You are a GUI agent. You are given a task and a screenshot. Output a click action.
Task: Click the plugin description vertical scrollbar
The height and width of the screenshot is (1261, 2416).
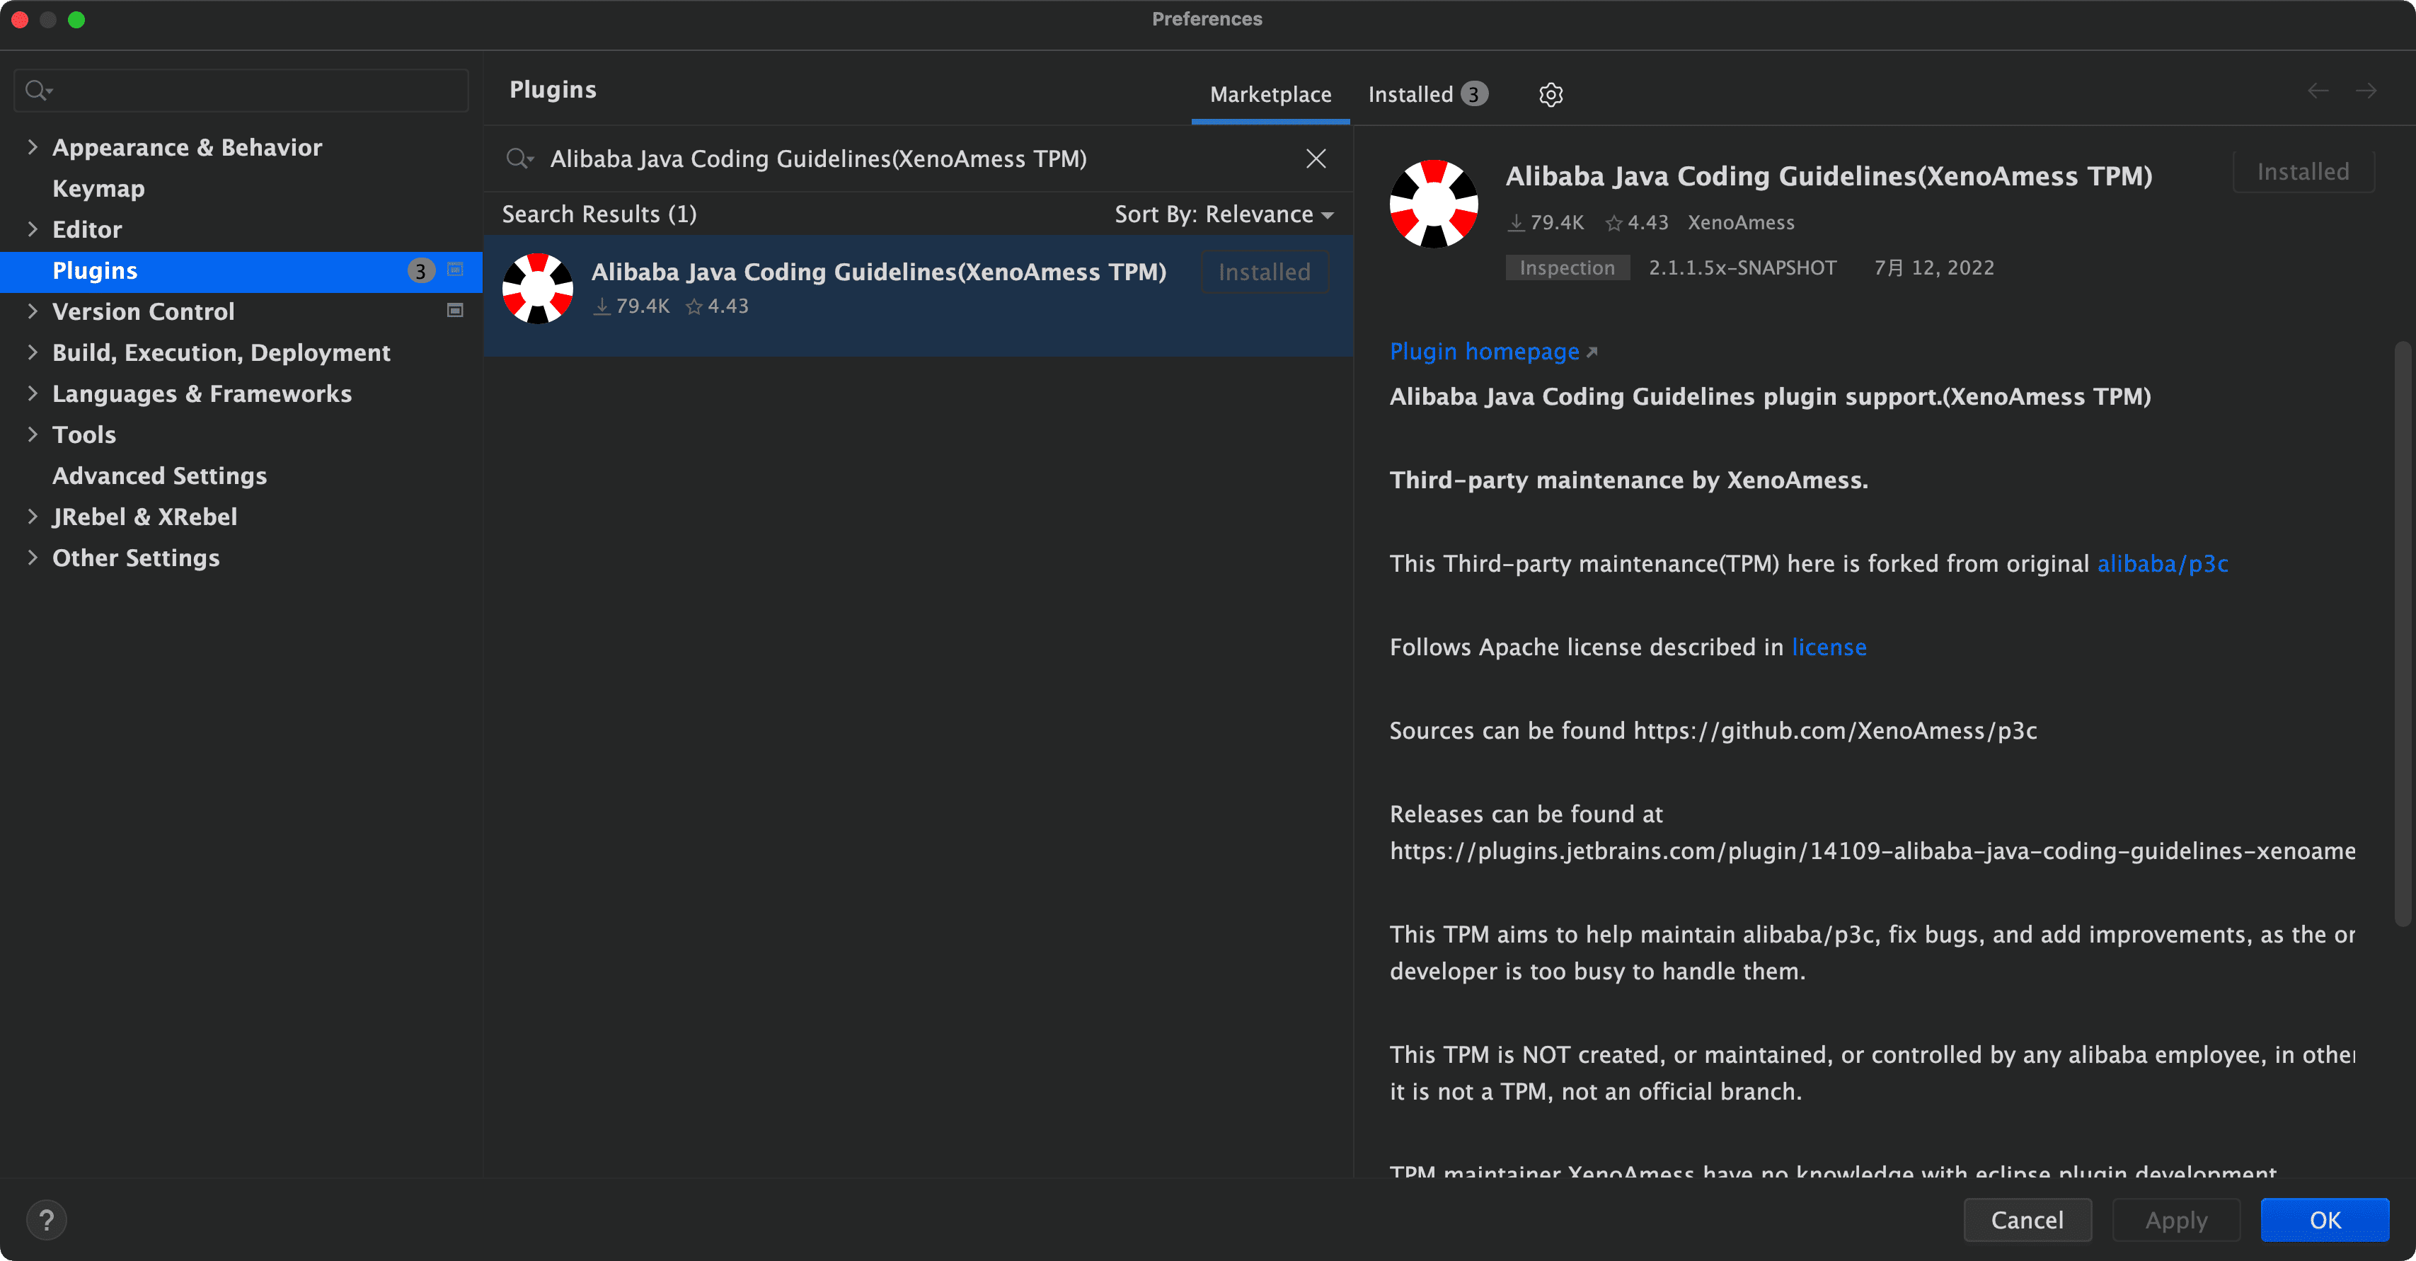click(2402, 634)
